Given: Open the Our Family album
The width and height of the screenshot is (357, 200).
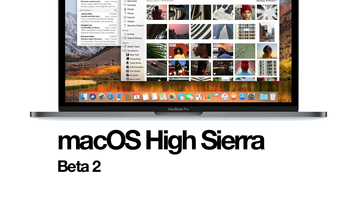Looking at the screenshot, I should (133, 71).
